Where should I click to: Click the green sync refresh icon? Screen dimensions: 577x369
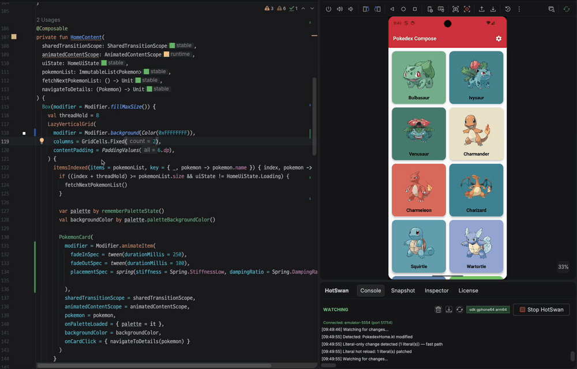tap(567, 9)
